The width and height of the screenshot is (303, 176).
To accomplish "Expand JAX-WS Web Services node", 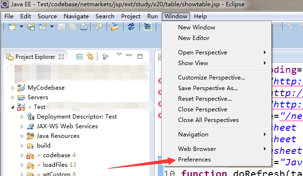I will (22, 126).
